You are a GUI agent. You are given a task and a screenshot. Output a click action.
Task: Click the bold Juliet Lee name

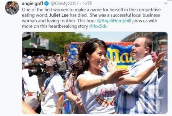[x=59, y=15]
